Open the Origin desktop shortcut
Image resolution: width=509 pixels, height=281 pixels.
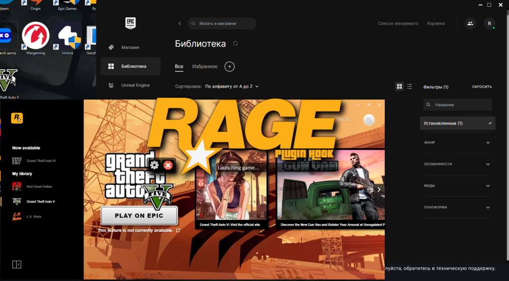[36, 6]
